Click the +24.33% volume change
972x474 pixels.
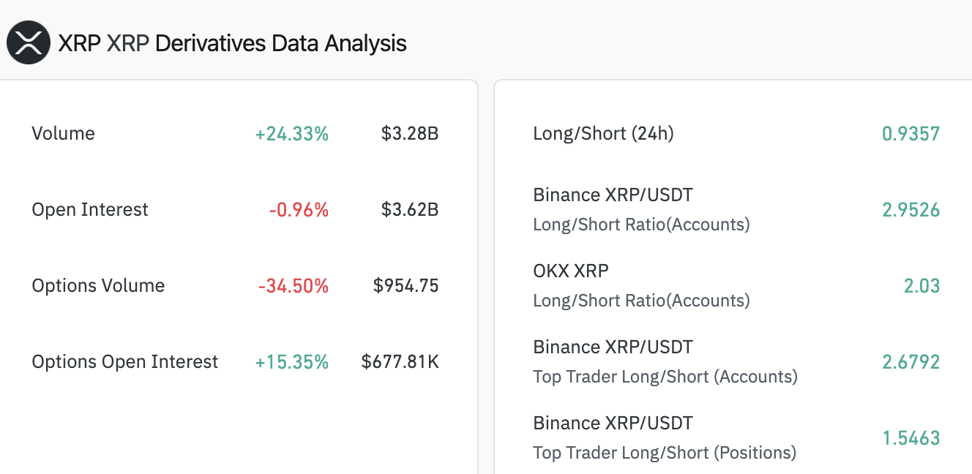tap(291, 134)
